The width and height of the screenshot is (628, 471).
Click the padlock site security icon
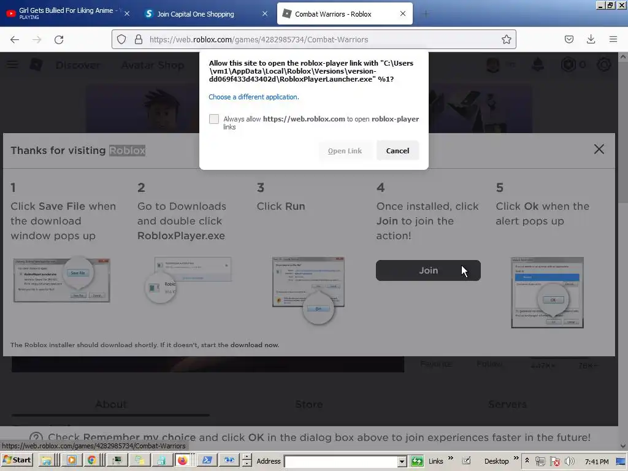point(139,39)
